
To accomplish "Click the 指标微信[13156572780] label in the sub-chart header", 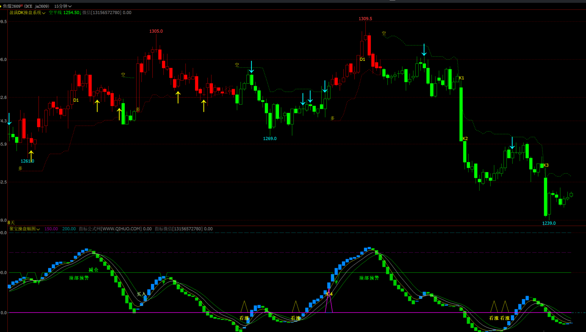I will (178, 229).
